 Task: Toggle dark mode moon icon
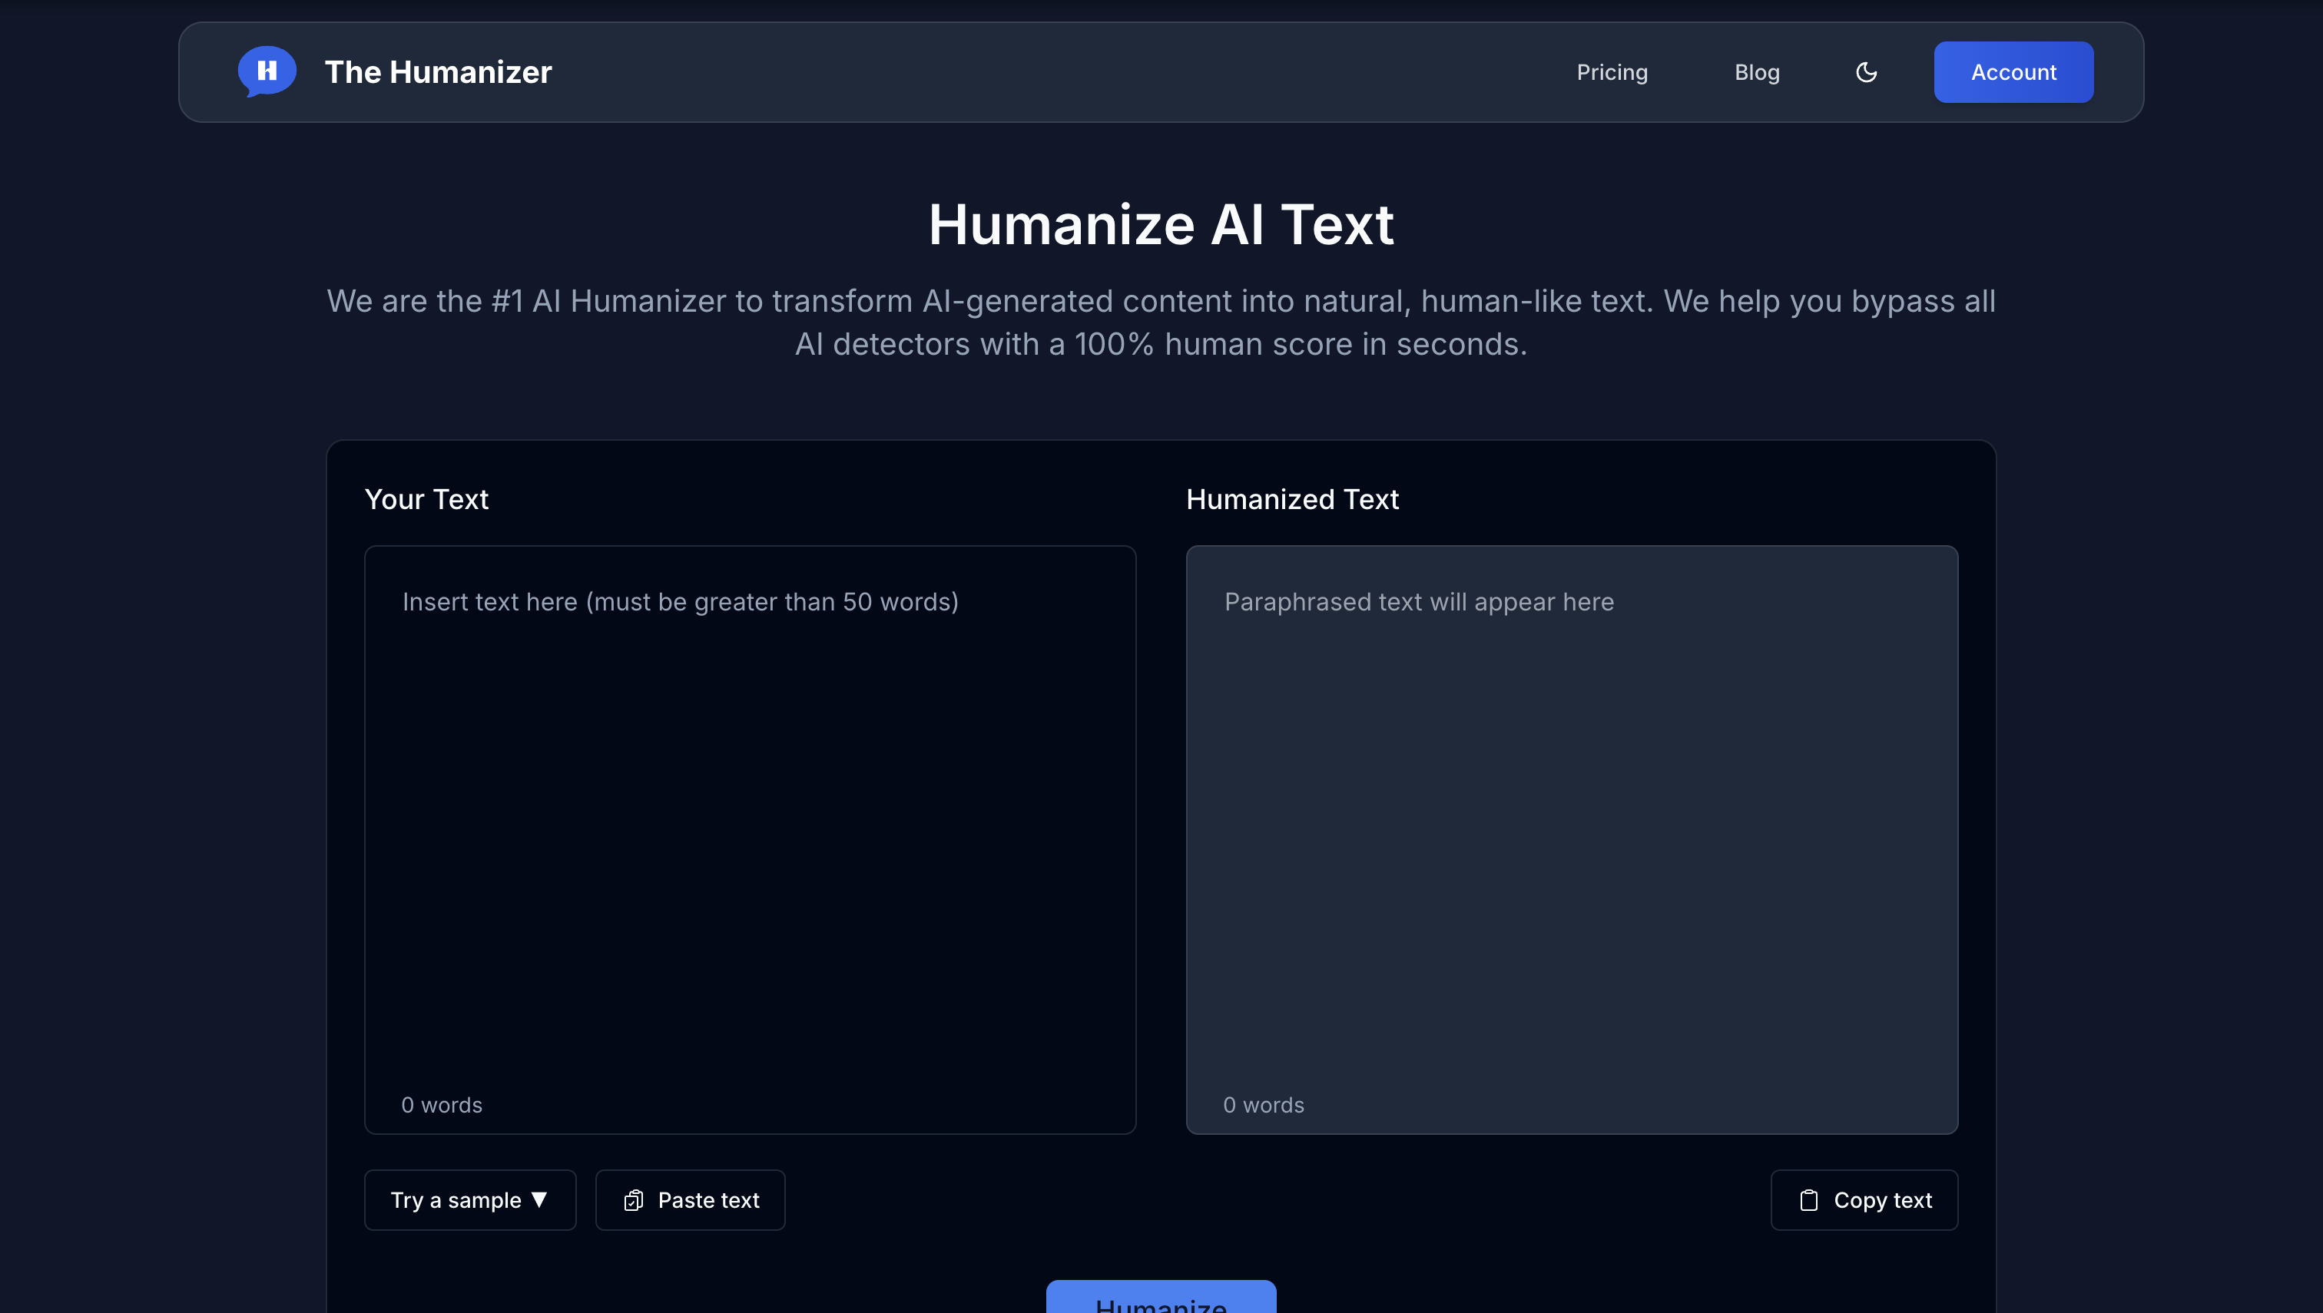click(1866, 72)
